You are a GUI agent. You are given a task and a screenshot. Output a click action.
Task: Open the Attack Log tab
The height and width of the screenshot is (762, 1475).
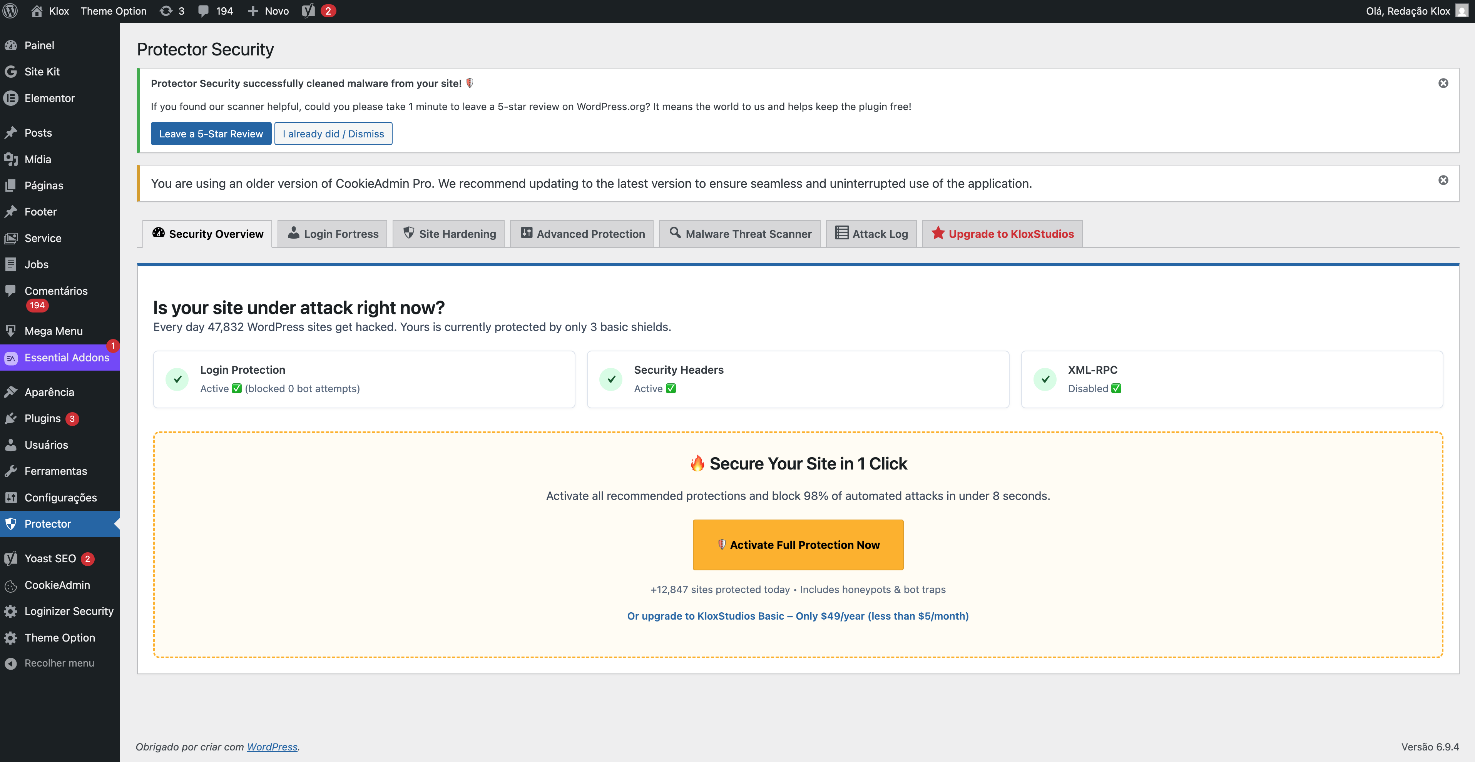tap(871, 234)
